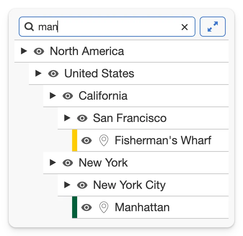Hide Fisherman's Wharf via eye icon

tap(87, 141)
